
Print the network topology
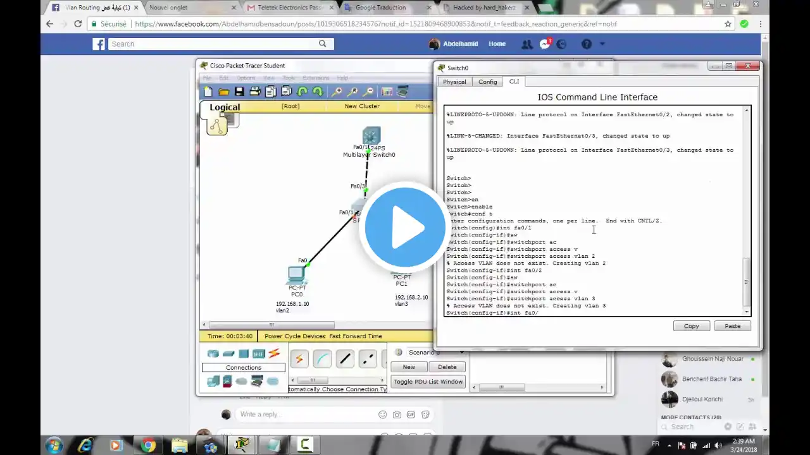[x=255, y=92]
